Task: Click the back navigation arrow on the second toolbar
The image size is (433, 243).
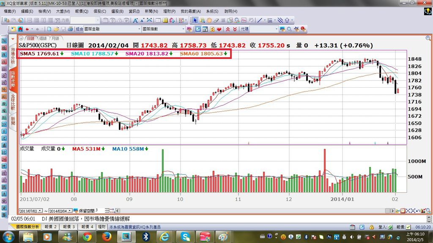Action: click(27, 30)
